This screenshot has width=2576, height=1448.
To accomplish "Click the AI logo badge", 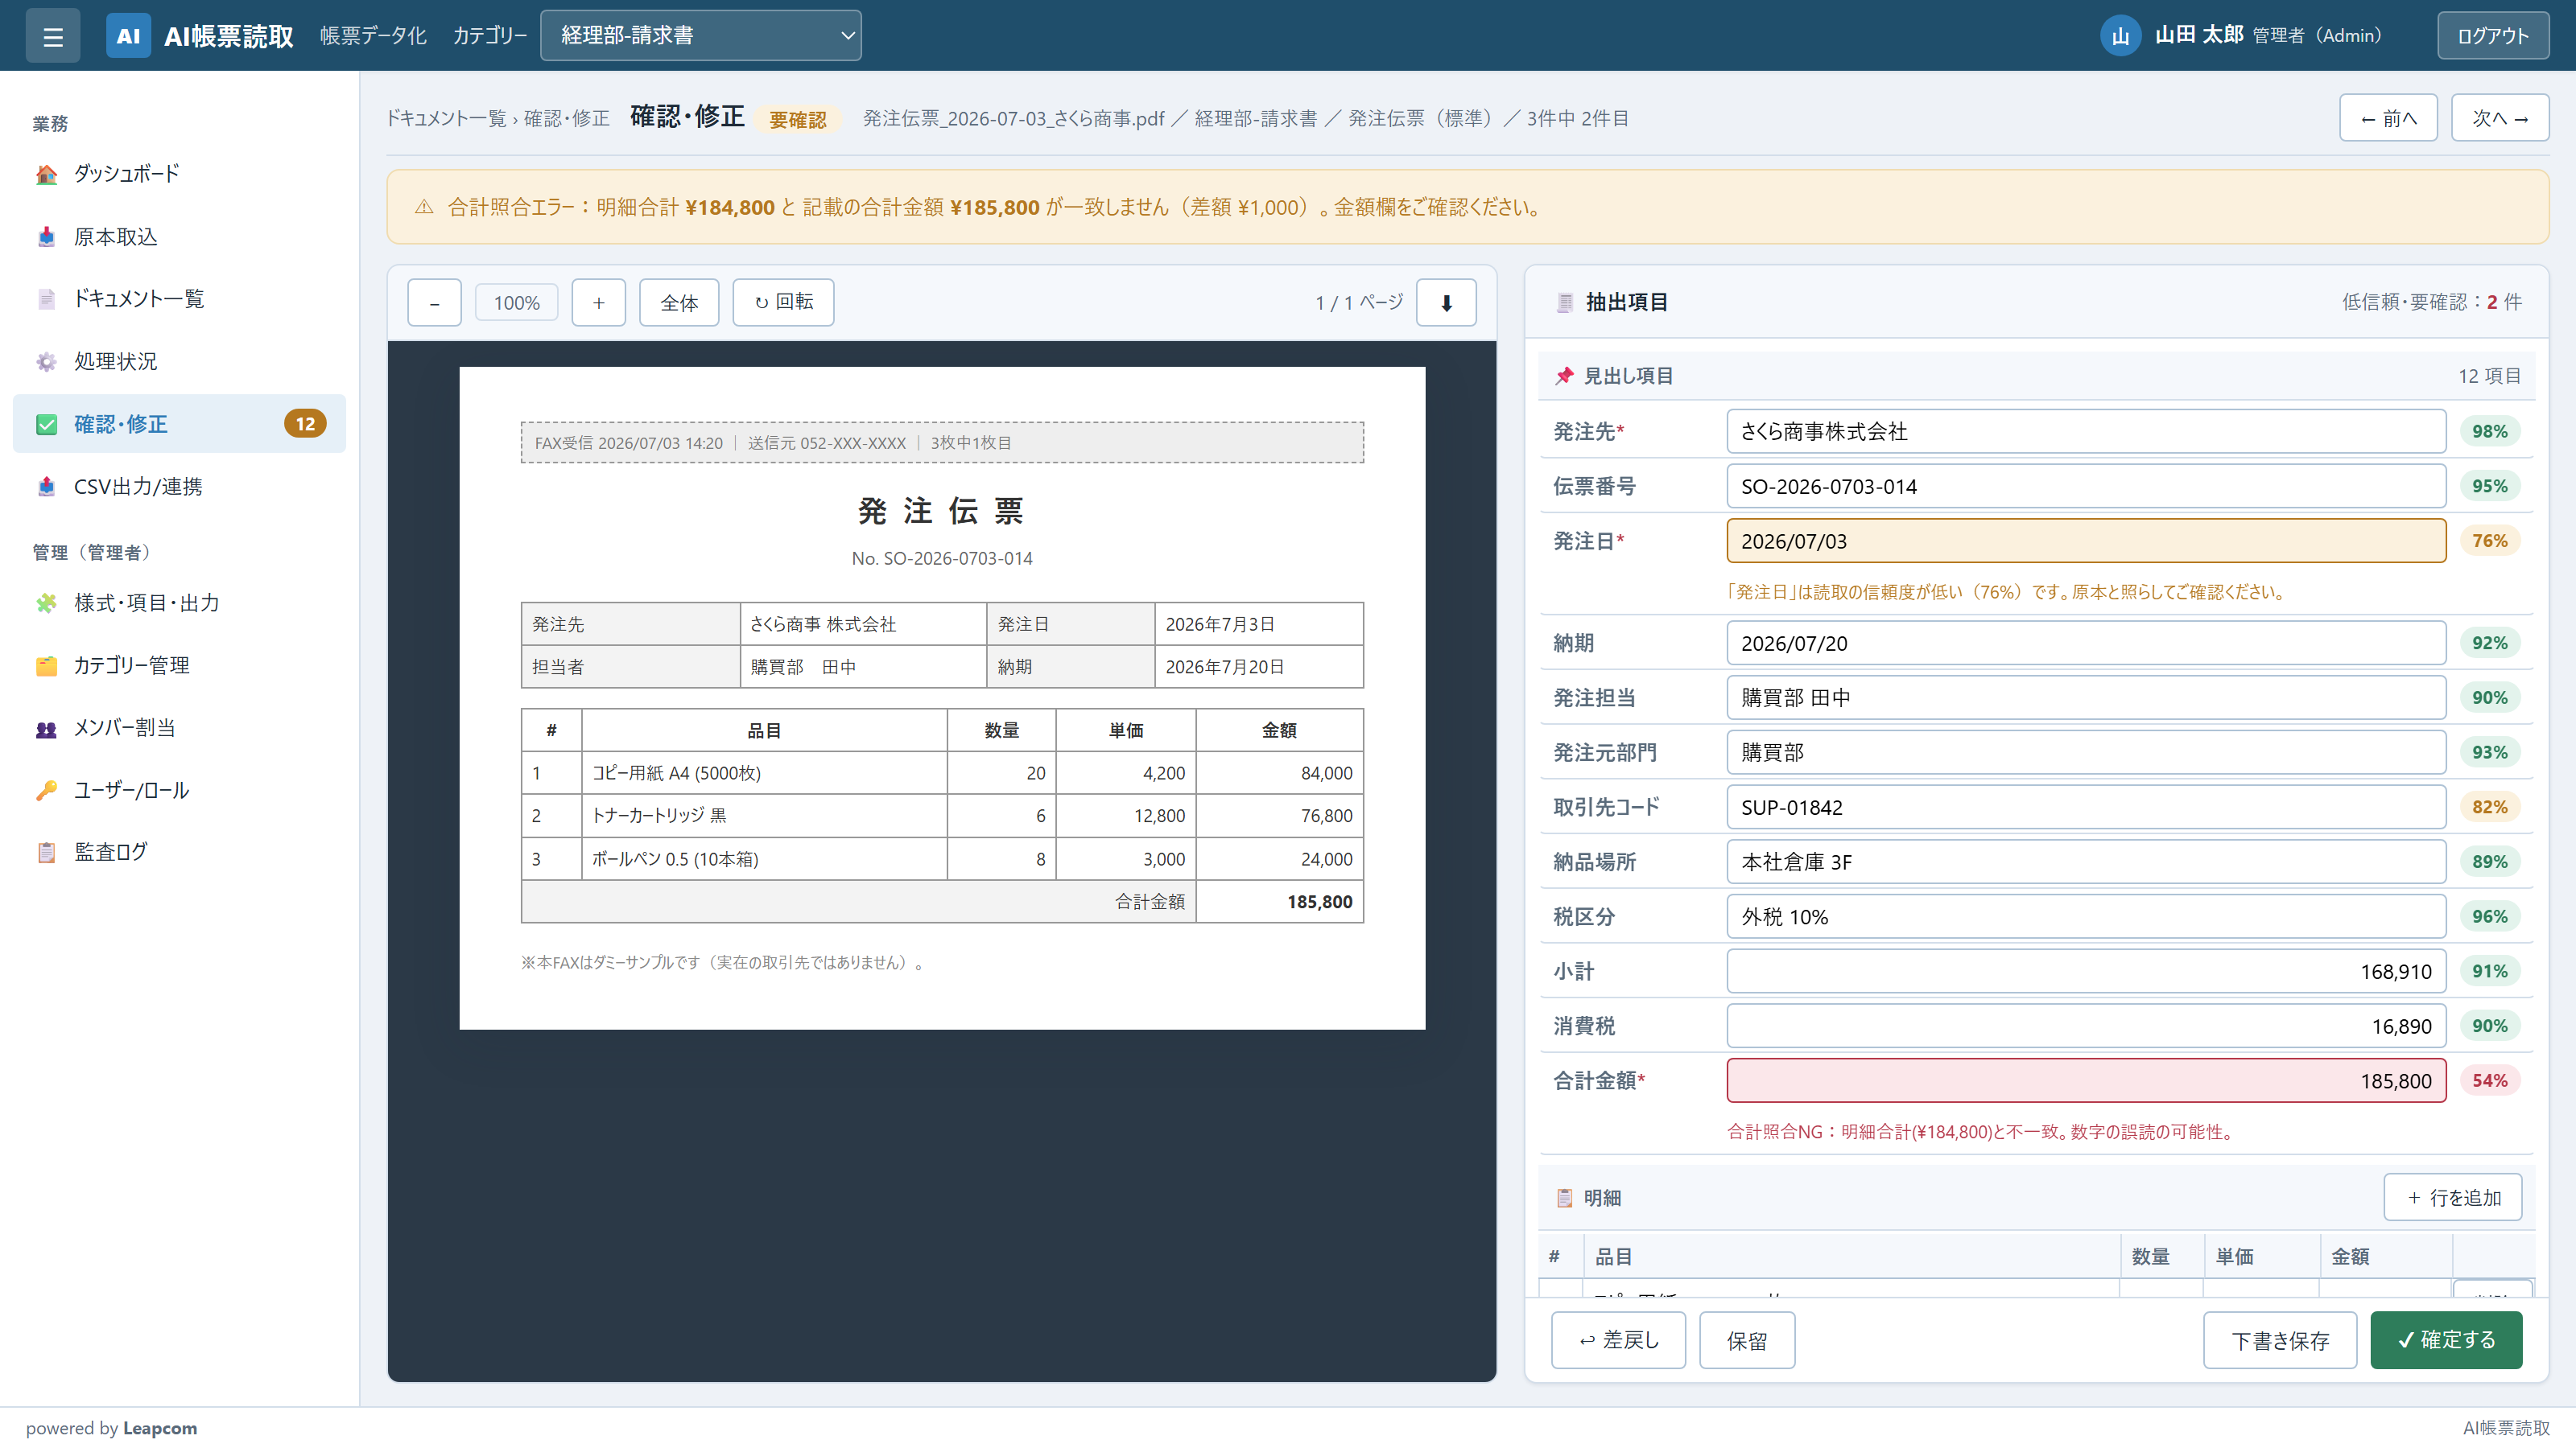I will click(128, 36).
